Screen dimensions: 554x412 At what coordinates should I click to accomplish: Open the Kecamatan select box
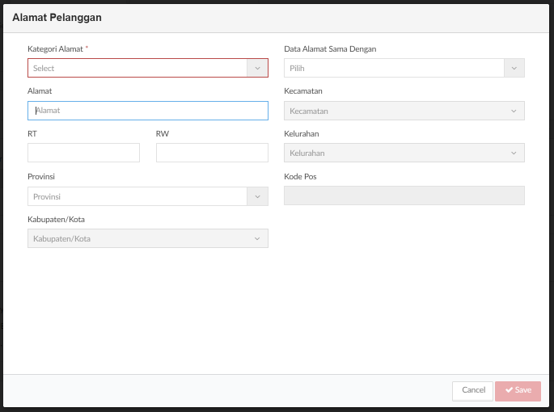pos(404,111)
